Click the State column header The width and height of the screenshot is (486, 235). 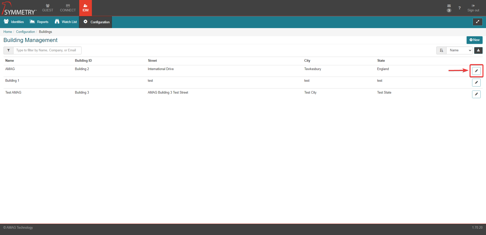coord(381,61)
